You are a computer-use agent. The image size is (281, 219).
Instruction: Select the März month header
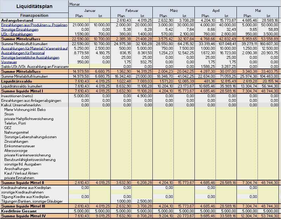click(174, 10)
